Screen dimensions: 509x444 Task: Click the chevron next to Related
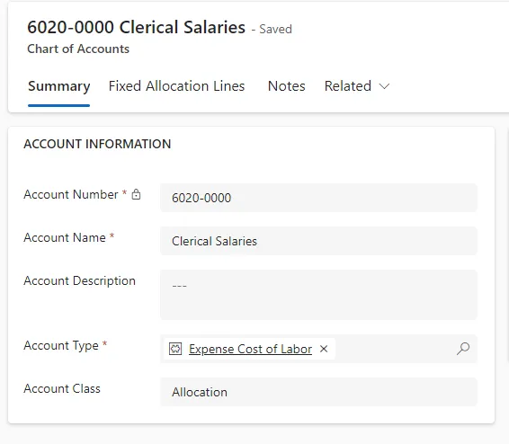[384, 86]
